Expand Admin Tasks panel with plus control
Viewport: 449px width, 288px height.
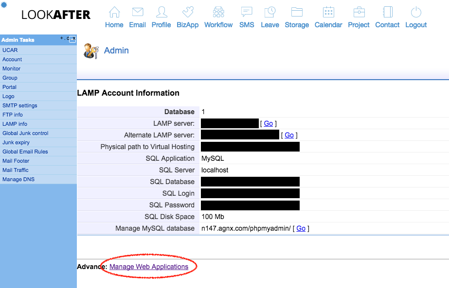coord(62,38)
